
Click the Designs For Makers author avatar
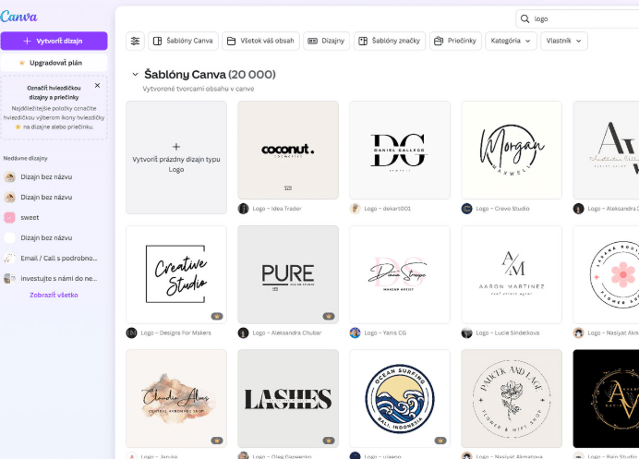tap(132, 332)
